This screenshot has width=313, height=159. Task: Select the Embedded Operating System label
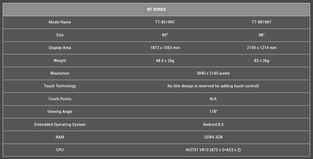(x=60, y=125)
